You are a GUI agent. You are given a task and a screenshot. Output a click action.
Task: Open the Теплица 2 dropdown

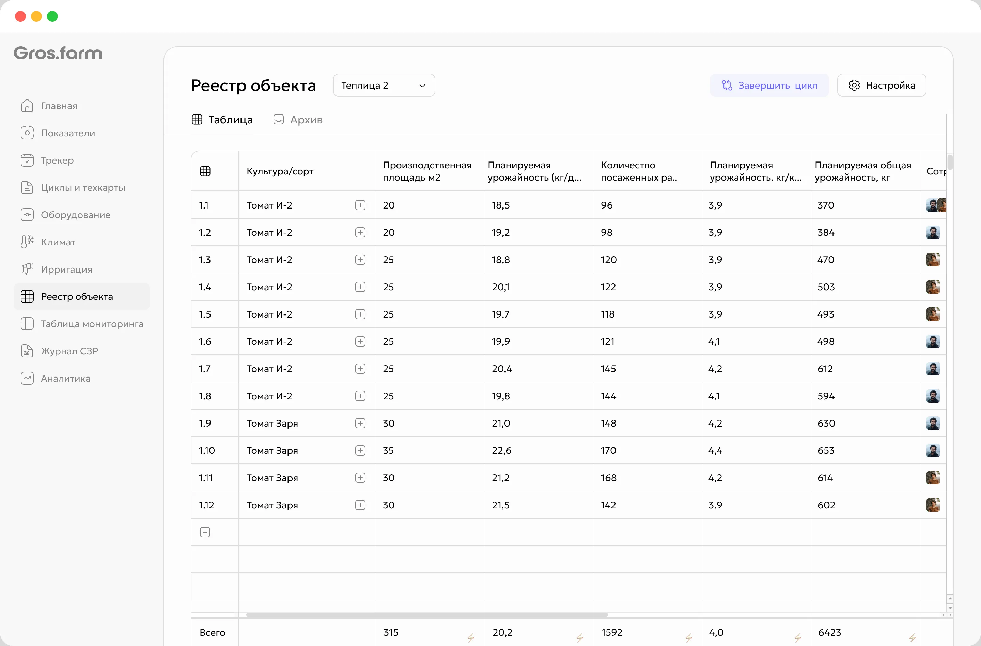[x=384, y=85]
